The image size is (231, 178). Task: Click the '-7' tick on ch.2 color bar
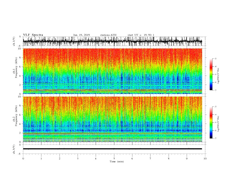tap(215, 138)
